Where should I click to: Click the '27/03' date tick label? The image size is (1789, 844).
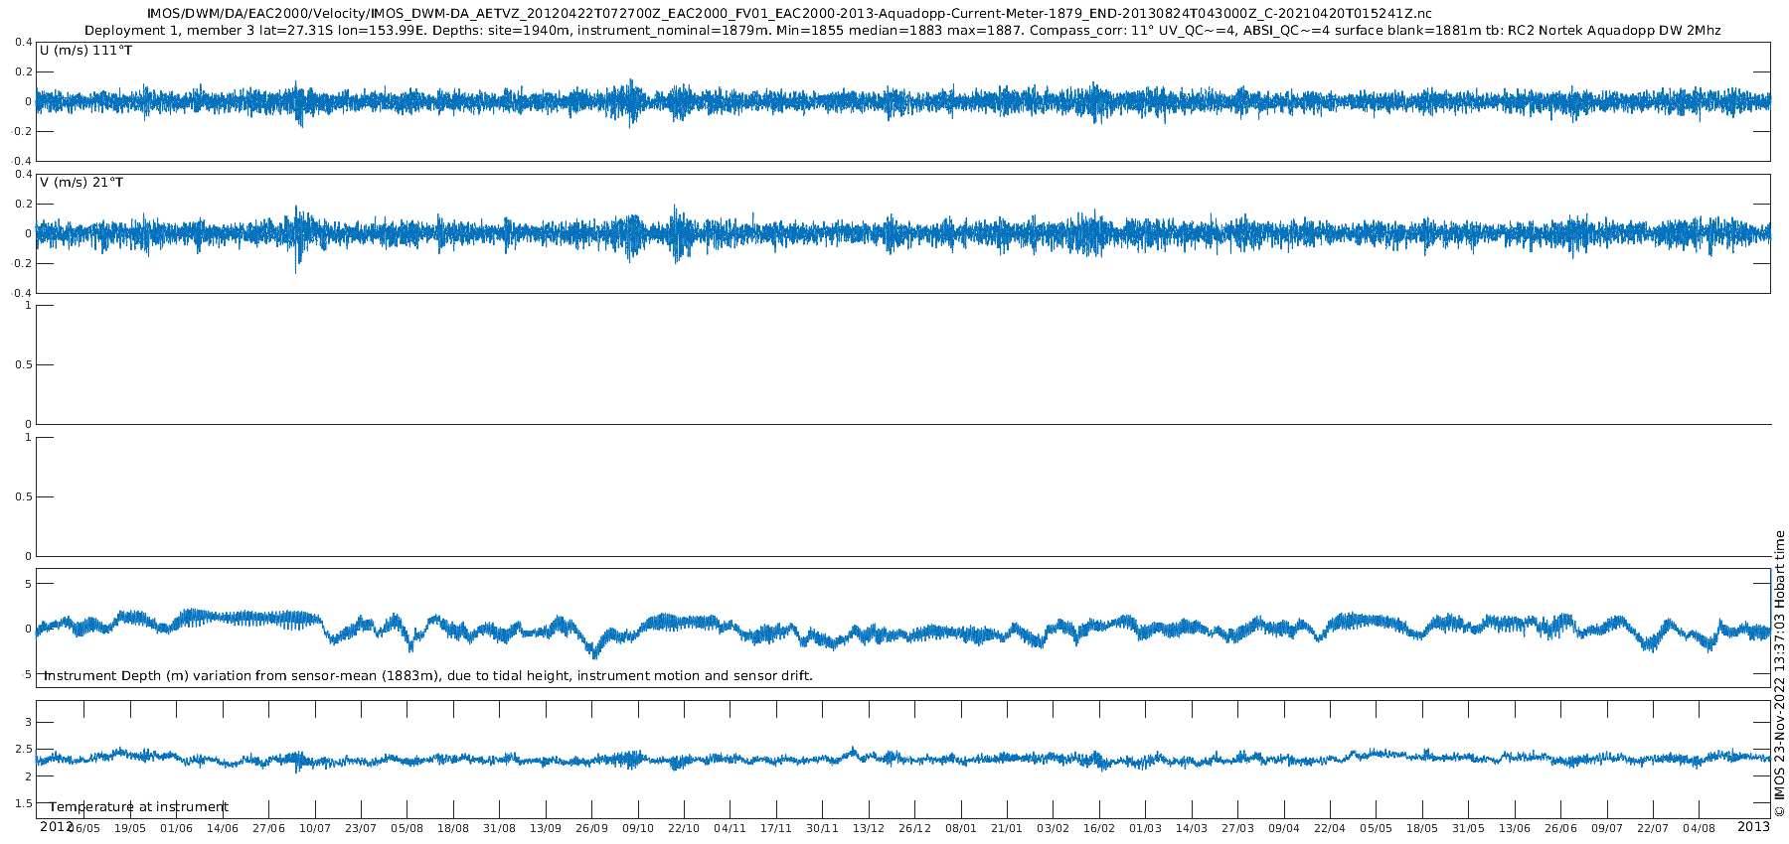coord(1237,828)
